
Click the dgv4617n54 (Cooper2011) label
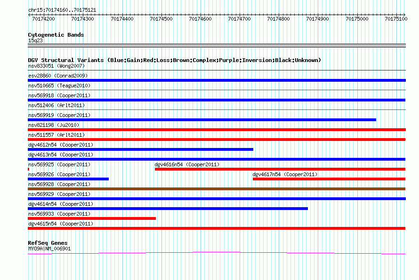coord(285,174)
